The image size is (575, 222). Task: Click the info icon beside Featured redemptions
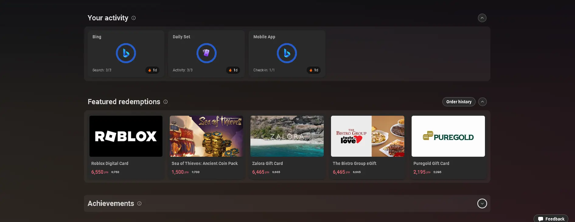[x=166, y=102]
